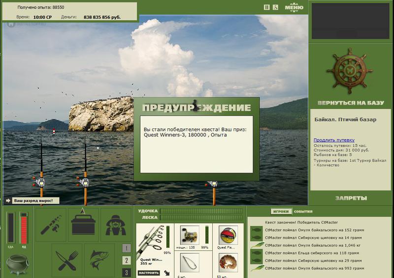394x278 pixels.
Task: Select the shrimp bait, 53 шт.
Action: tap(228, 263)
